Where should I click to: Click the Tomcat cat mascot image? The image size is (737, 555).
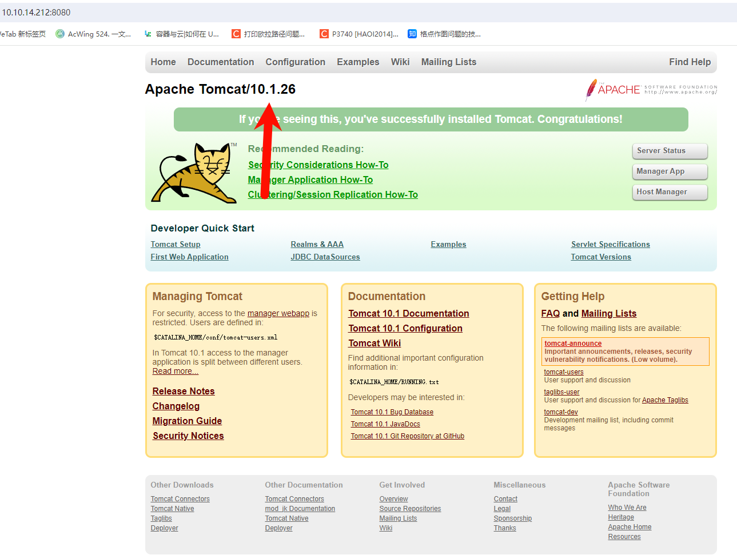pyautogui.click(x=194, y=173)
